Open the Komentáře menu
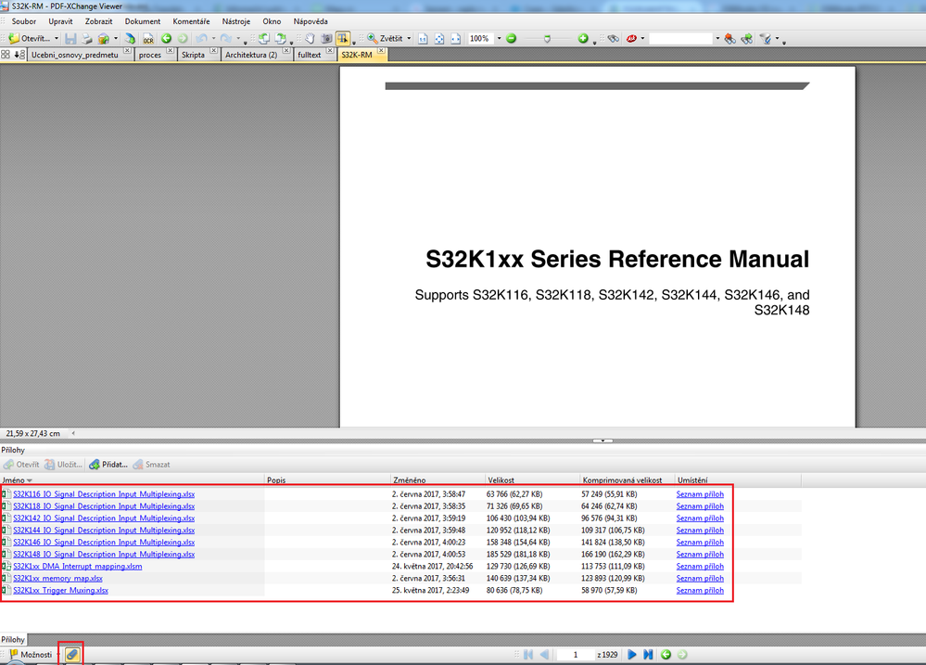The image size is (926, 665). [191, 21]
